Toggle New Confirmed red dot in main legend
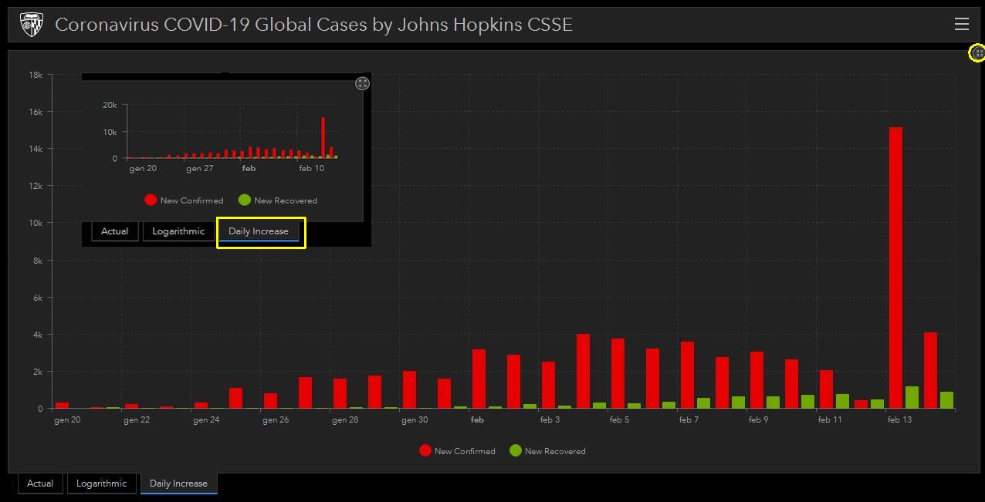 (425, 450)
